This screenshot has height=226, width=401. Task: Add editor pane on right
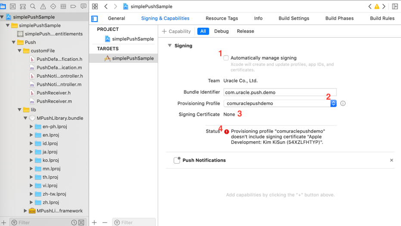point(395,6)
